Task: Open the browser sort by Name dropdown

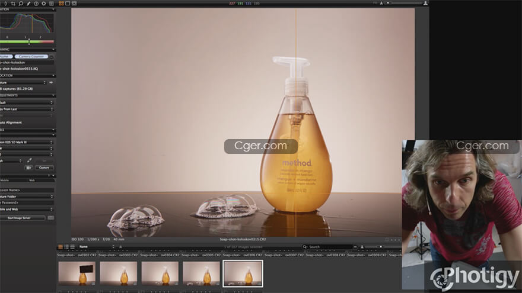Action: pos(97,247)
